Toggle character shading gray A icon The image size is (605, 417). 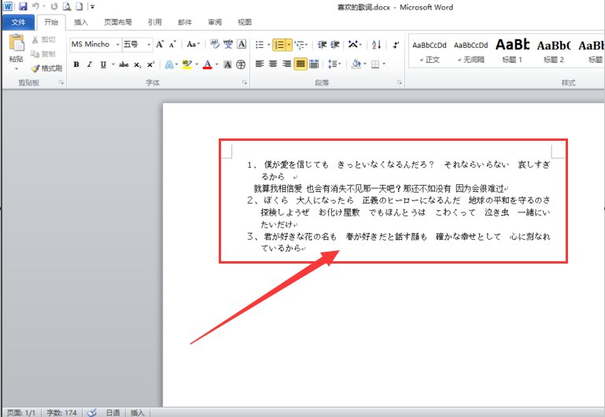(x=227, y=65)
